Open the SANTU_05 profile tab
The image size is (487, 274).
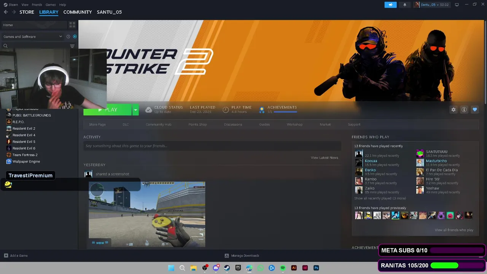pos(109,12)
